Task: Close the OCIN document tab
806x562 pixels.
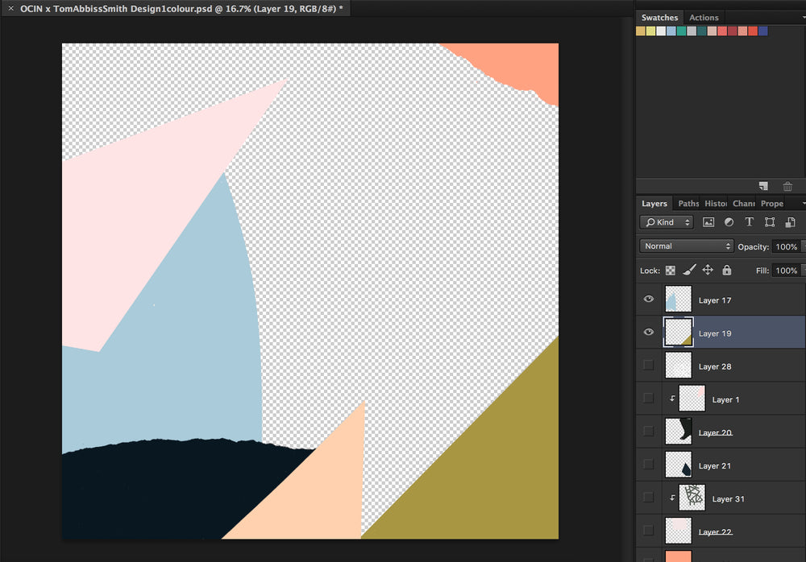Action: [10, 8]
